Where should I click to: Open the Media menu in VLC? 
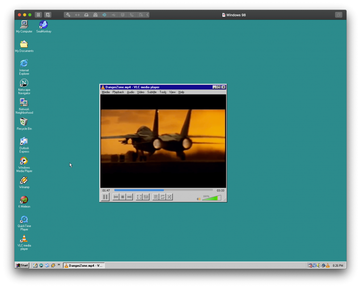(105, 92)
